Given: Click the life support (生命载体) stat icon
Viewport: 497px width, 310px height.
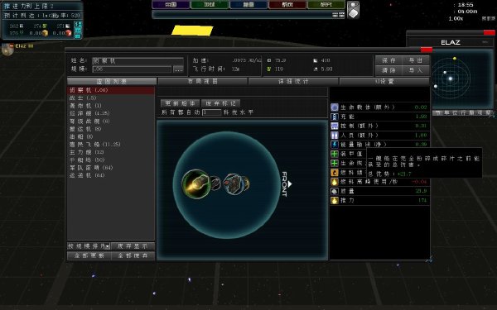Looking at the screenshot, I should 335,107.
